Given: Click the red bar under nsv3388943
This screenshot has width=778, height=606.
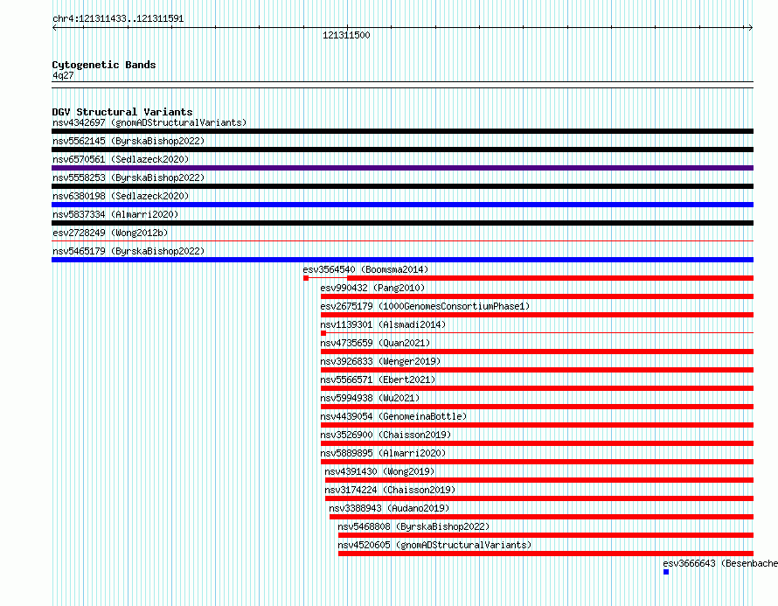Looking at the screenshot, I should 541,517.
